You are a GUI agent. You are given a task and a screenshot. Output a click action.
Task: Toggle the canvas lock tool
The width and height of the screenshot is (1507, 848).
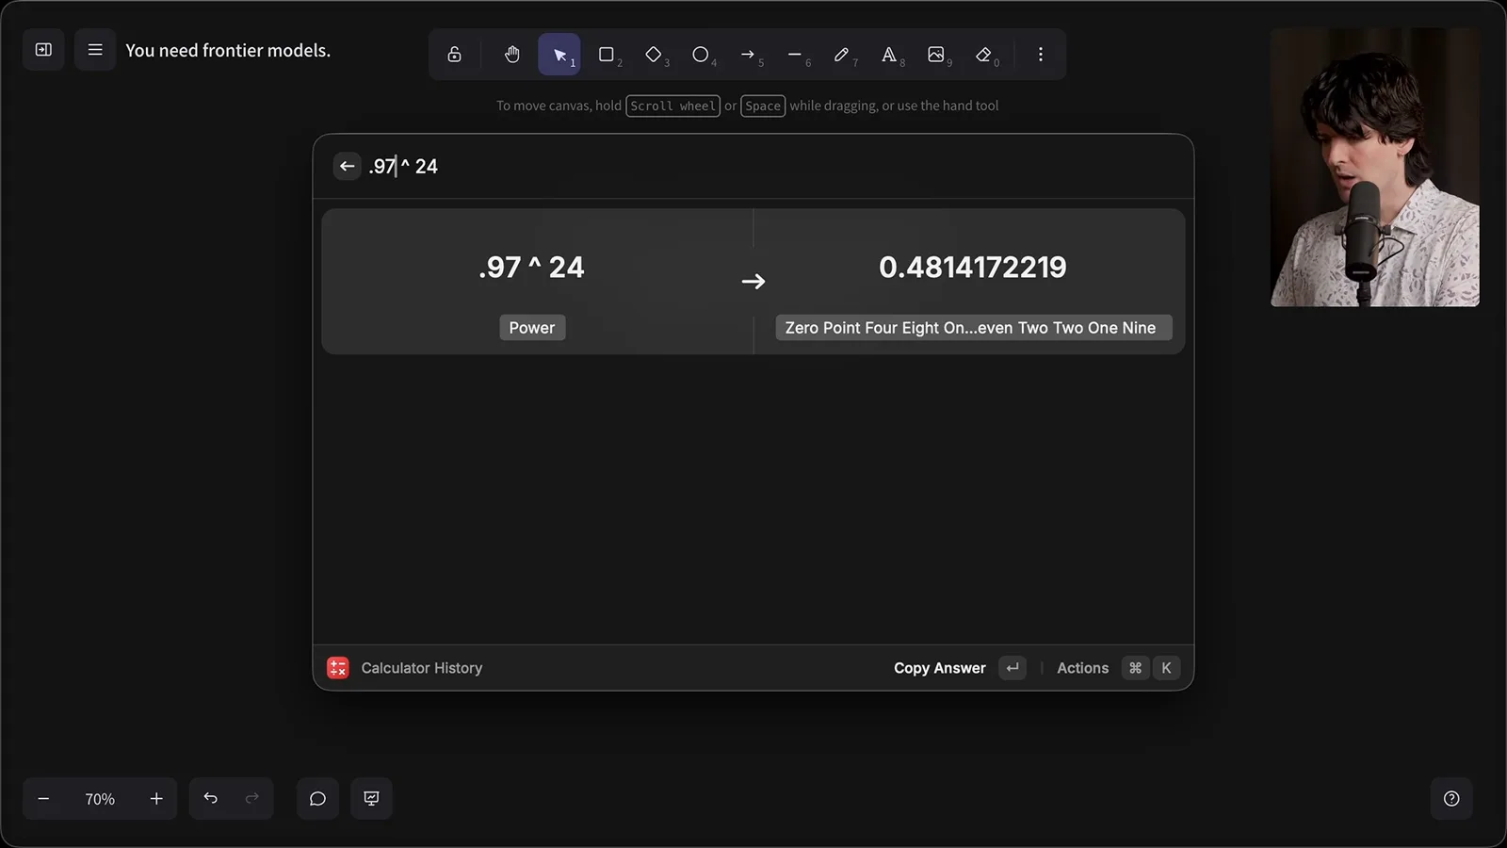pyautogui.click(x=454, y=55)
